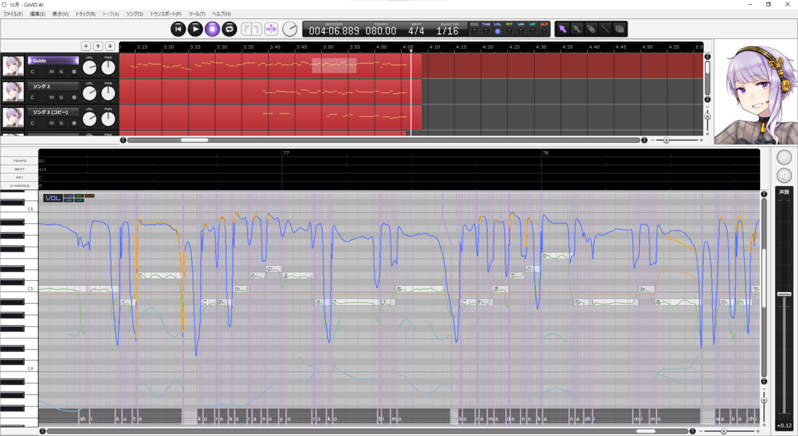Viewport: 798px width, 436px height.
Task: Click the C button on the Guide track
Action: 33,72
